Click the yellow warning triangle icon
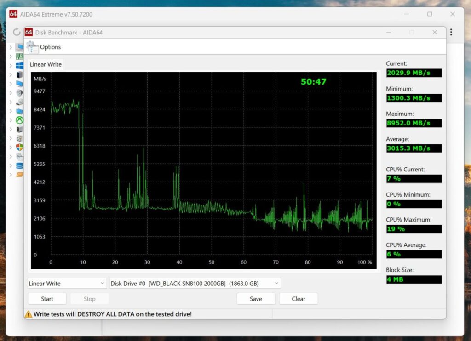The image size is (471, 341). (x=28, y=314)
